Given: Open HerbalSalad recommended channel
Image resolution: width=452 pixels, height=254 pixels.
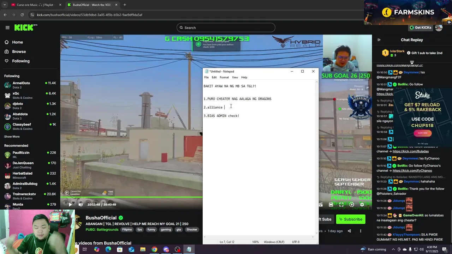Looking at the screenshot, I should (30, 175).
